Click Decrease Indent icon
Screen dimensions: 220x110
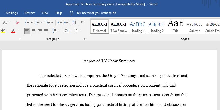click(x=60, y=23)
